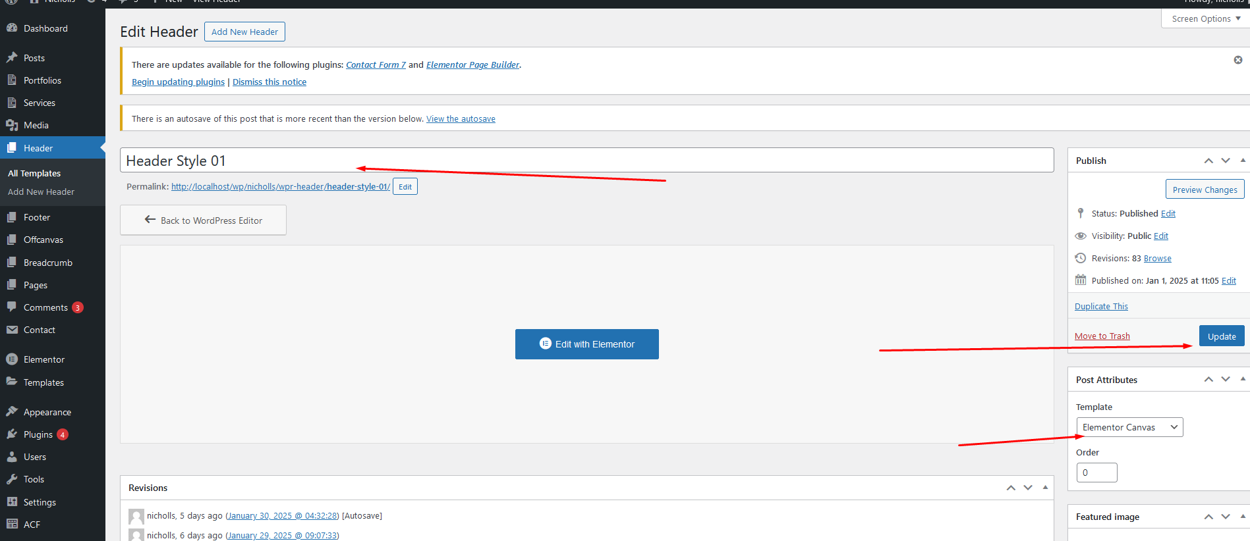This screenshot has width=1250, height=541.
Task: Open the Plugins menu with 4 updates
Action: [53, 434]
